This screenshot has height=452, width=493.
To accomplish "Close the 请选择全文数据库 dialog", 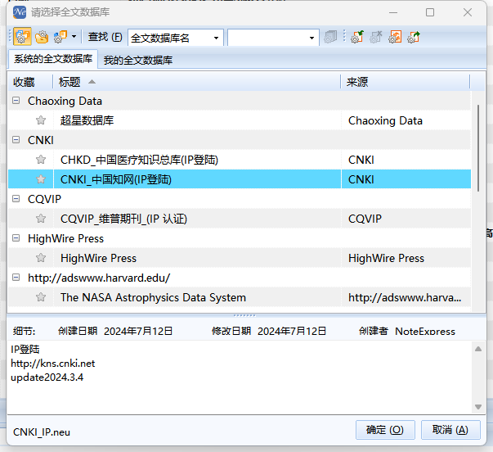I will [468, 12].
